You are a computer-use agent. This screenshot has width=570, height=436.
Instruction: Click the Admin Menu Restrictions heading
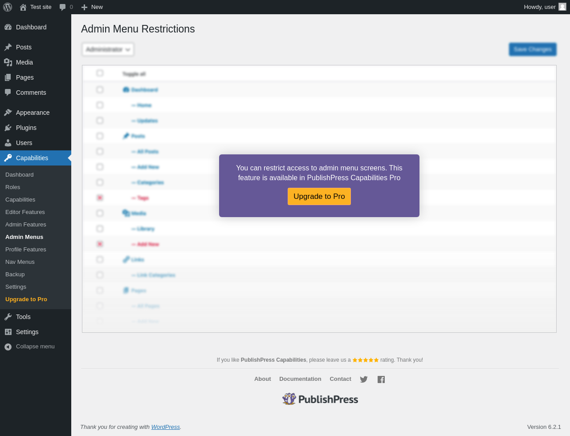tap(138, 29)
